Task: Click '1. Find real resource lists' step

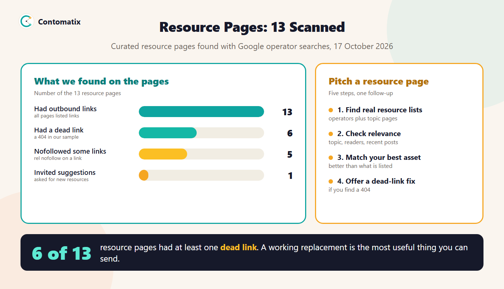Action: (x=380, y=110)
